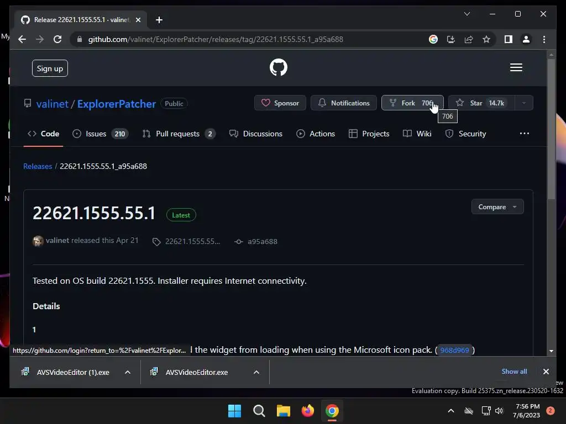Switch to the Code tab
Image resolution: width=566 pixels, height=424 pixels.
43,134
